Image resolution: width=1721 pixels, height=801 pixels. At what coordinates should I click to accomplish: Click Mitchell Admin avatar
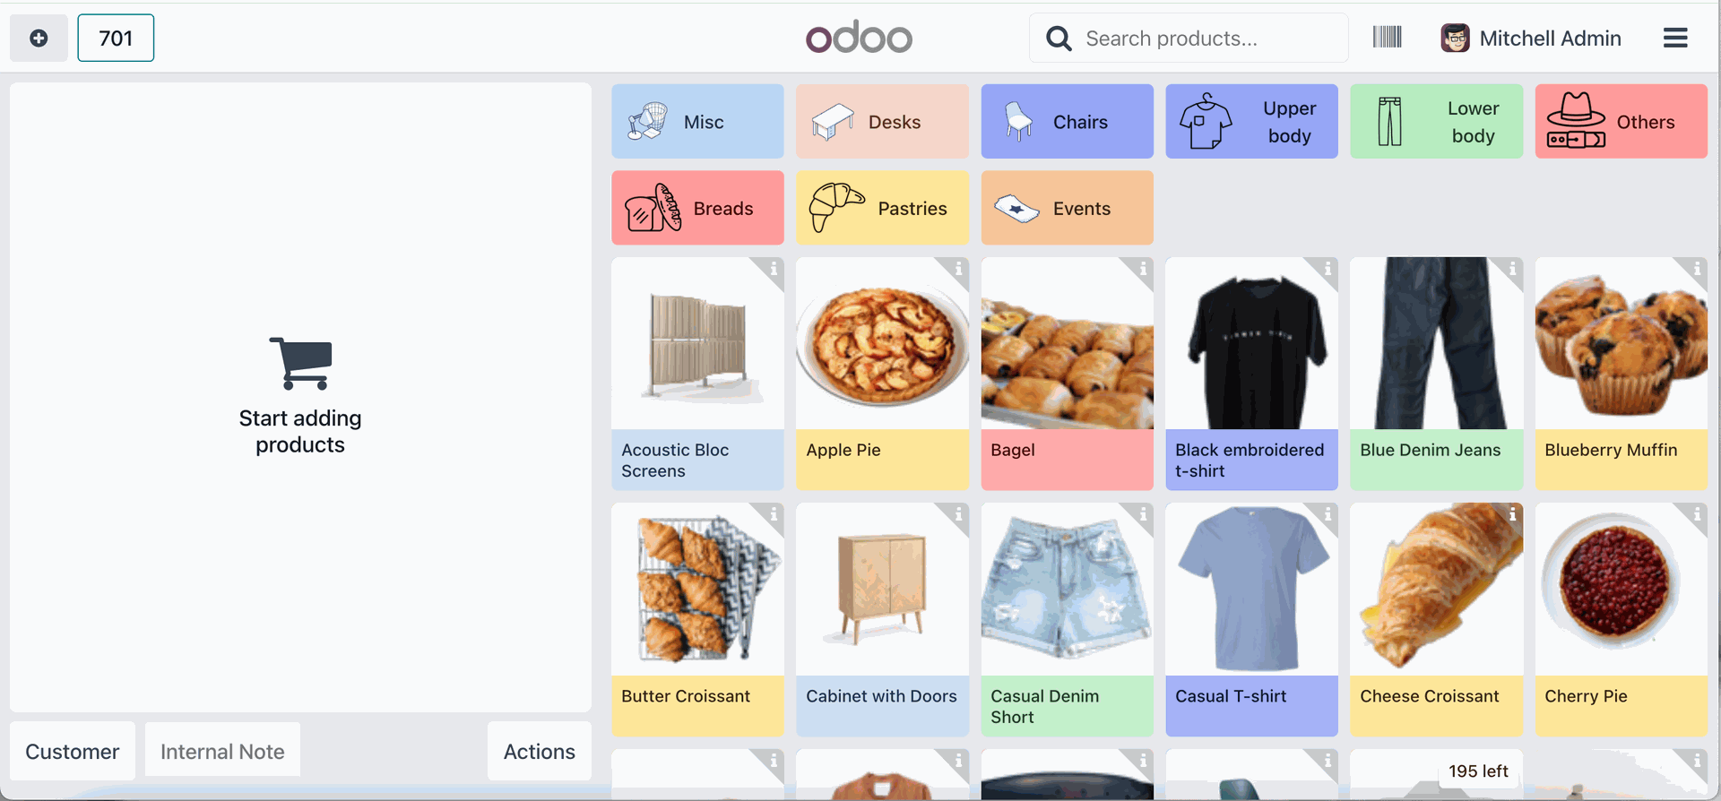[x=1454, y=38]
